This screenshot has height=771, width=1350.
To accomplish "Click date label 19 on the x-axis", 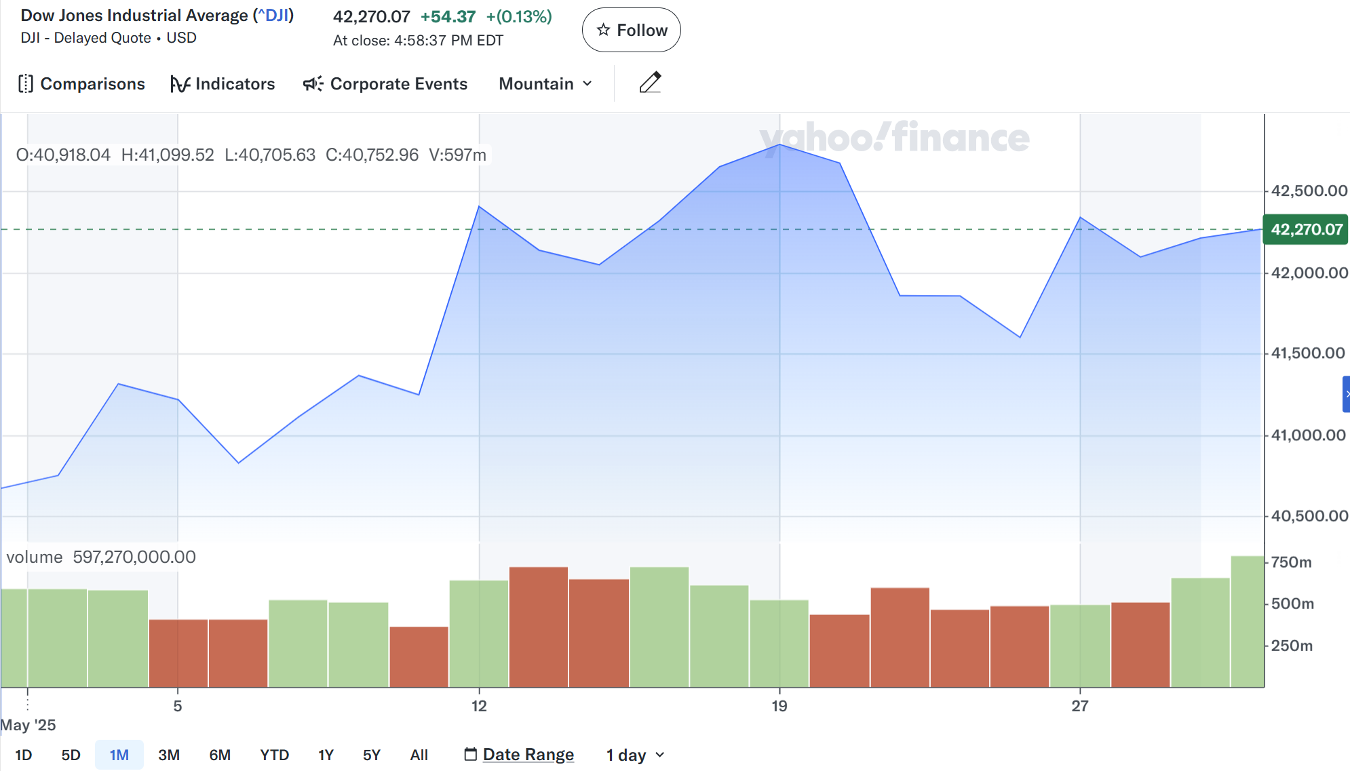I will (779, 706).
